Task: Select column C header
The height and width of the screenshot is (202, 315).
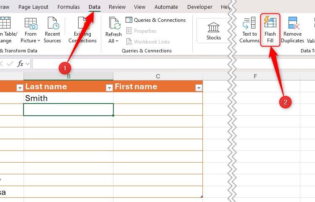Action: pos(158,76)
